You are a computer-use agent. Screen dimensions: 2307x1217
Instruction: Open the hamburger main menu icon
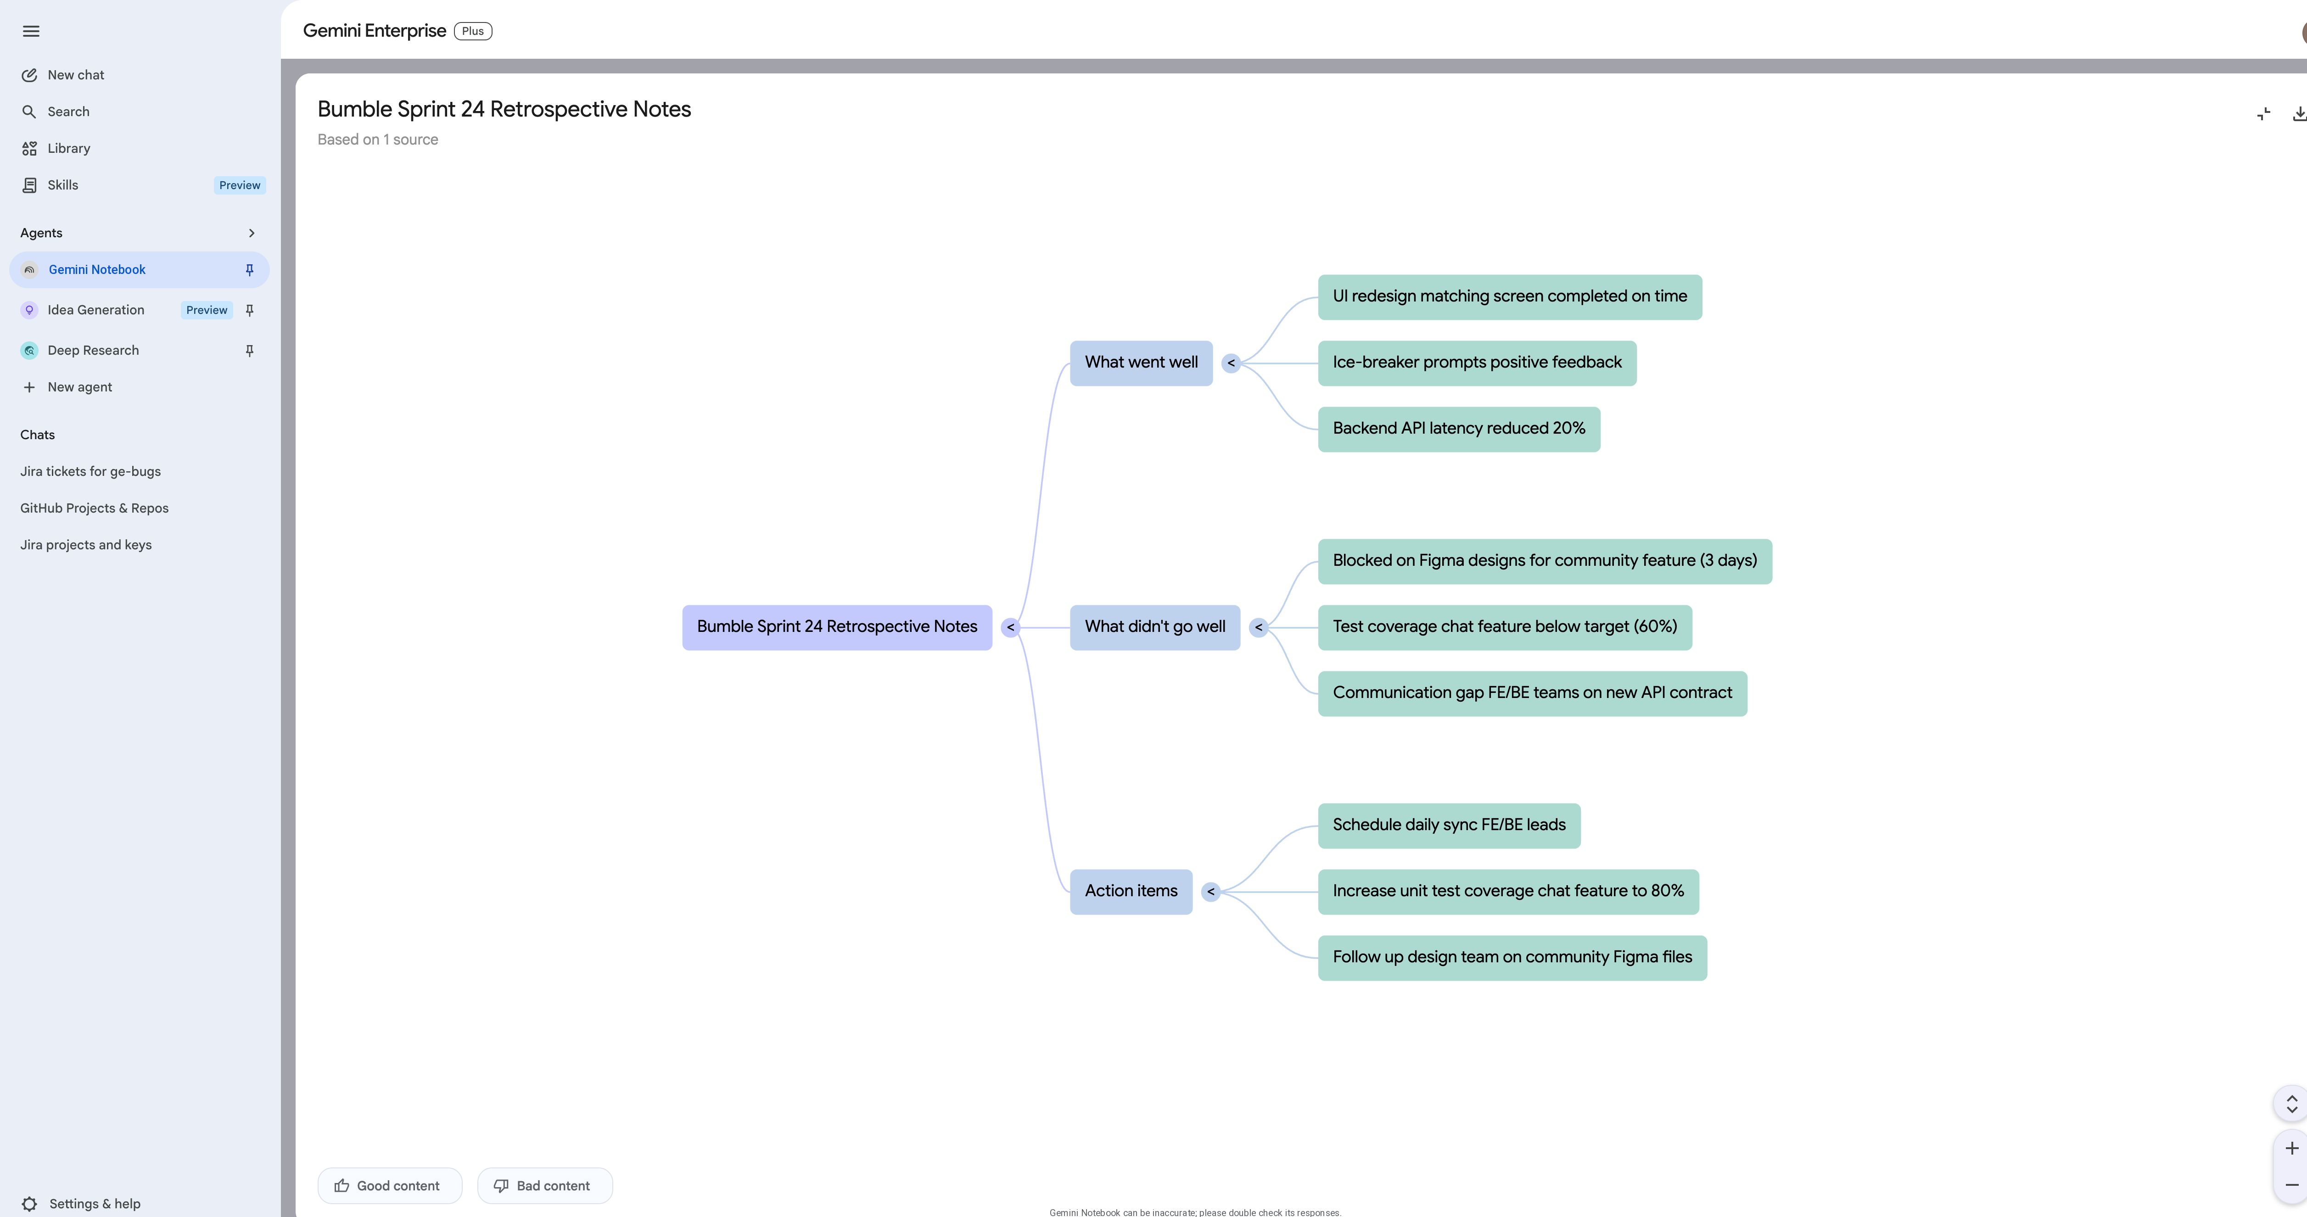pos(31,31)
